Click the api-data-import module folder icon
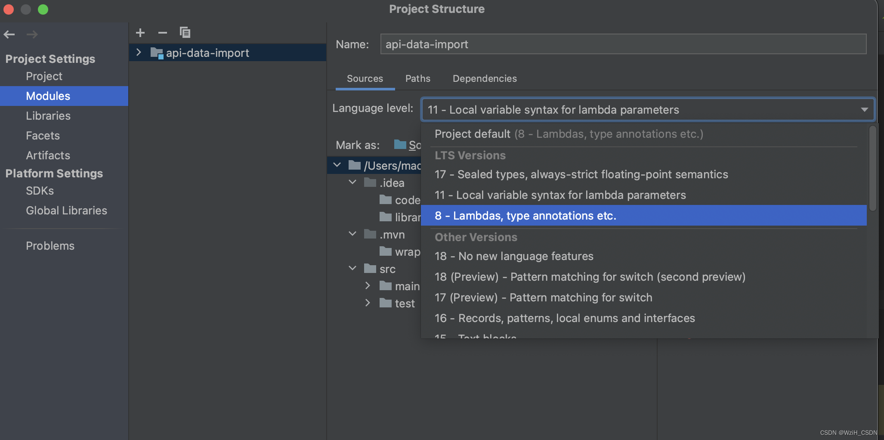The image size is (884, 440). [x=157, y=53]
